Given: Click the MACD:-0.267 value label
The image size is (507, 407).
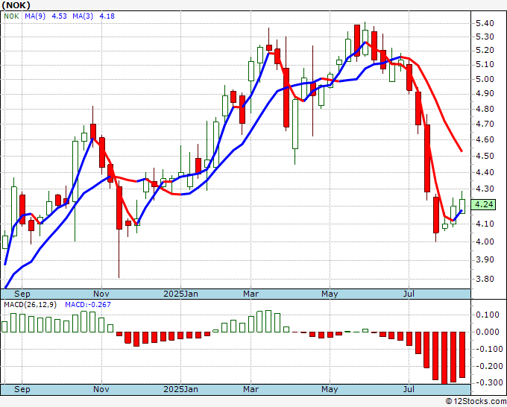Looking at the screenshot, I should [88, 305].
